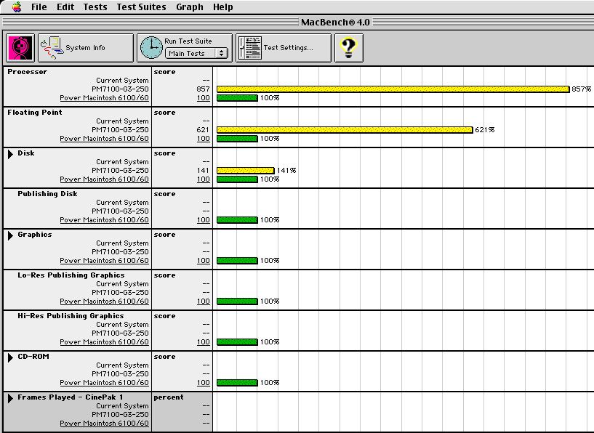Click the clock icon to run test suite
The height and width of the screenshot is (433, 594).
pyautogui.click(x=151, y=48)
